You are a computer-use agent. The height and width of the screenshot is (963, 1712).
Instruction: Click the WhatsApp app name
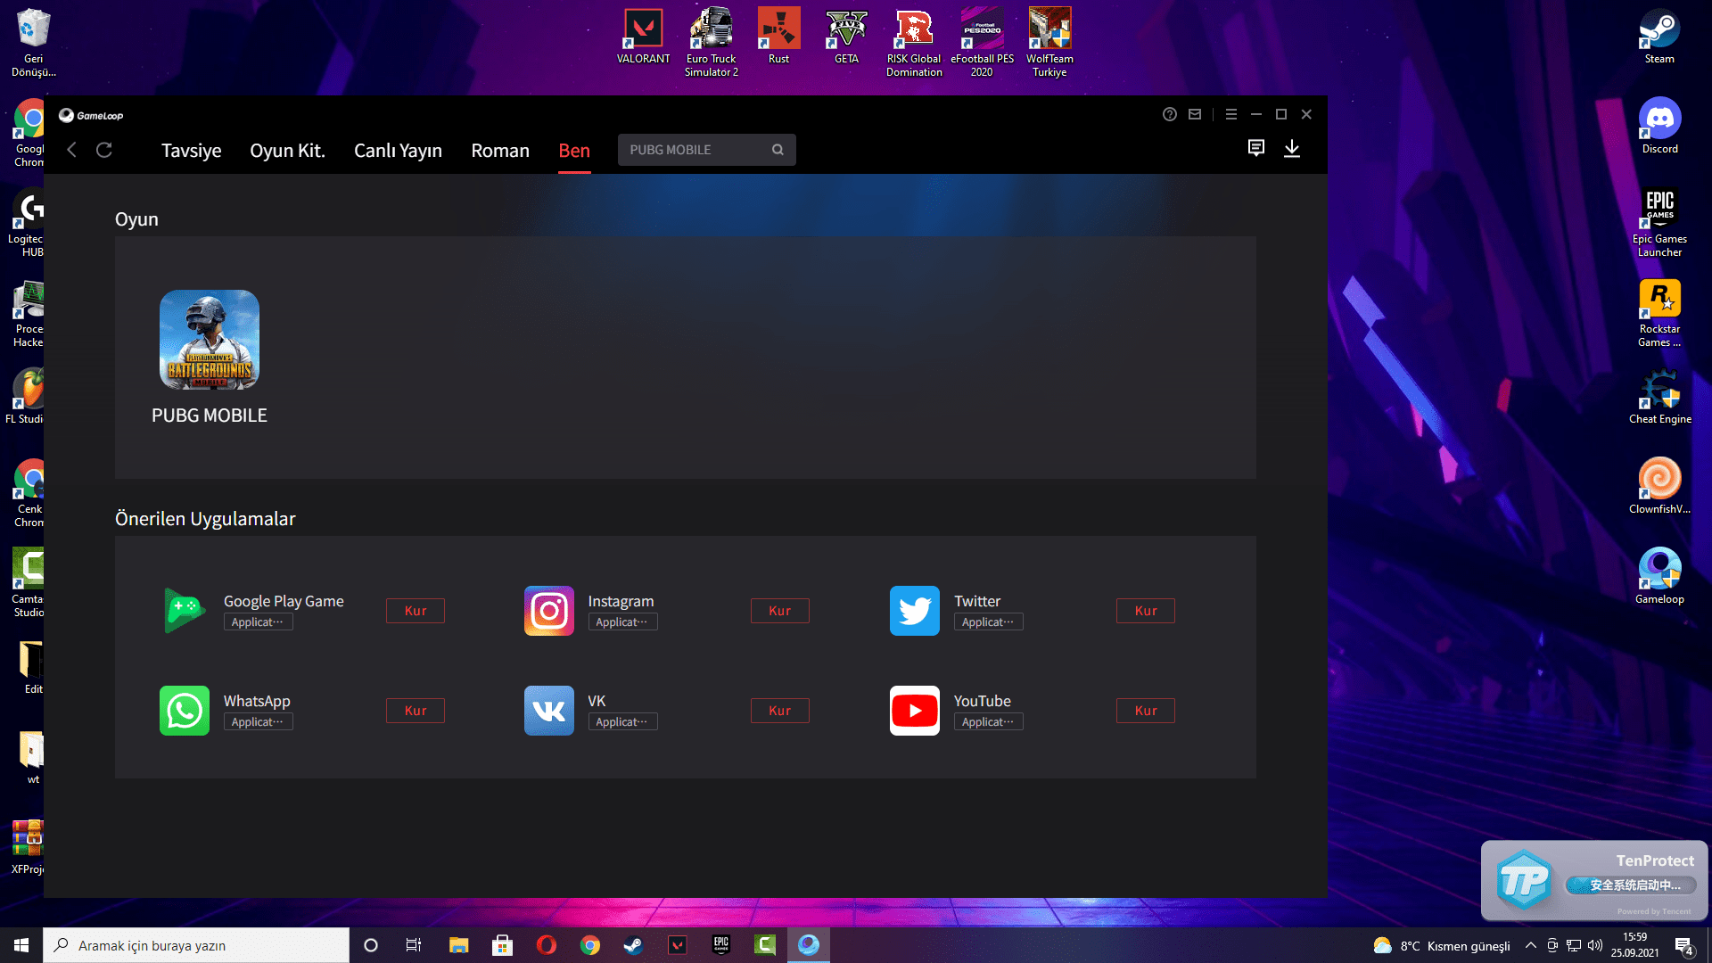(x=257, y=701)
